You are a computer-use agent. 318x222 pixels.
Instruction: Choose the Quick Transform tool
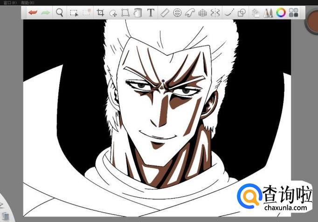(x=87, y=13)
